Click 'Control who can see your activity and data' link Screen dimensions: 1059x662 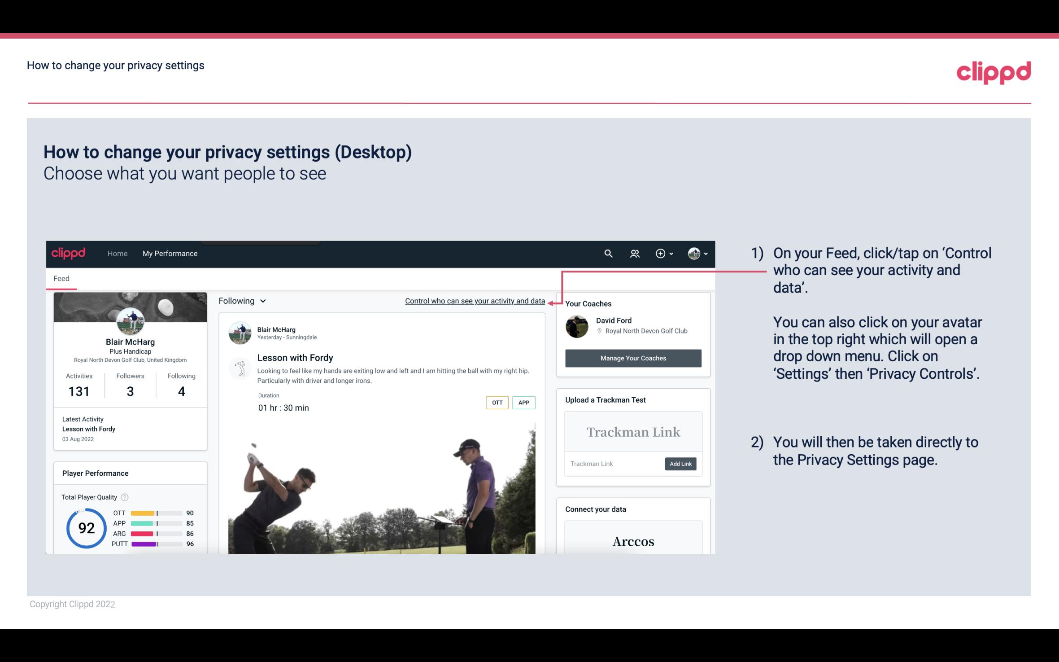pos(475,301)
